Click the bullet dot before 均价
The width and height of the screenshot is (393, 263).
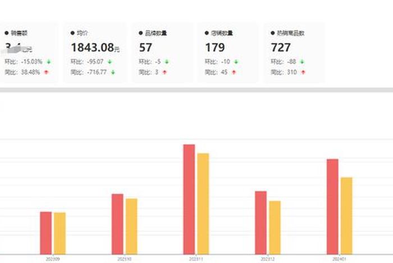point(72,33)
